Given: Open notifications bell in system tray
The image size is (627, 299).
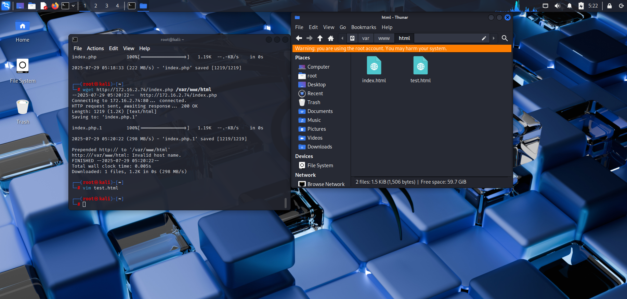Looking at the screenshot, I should [x=570, y=6].
